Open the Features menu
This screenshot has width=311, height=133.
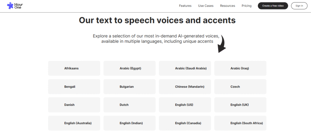(x=185, y=6)
